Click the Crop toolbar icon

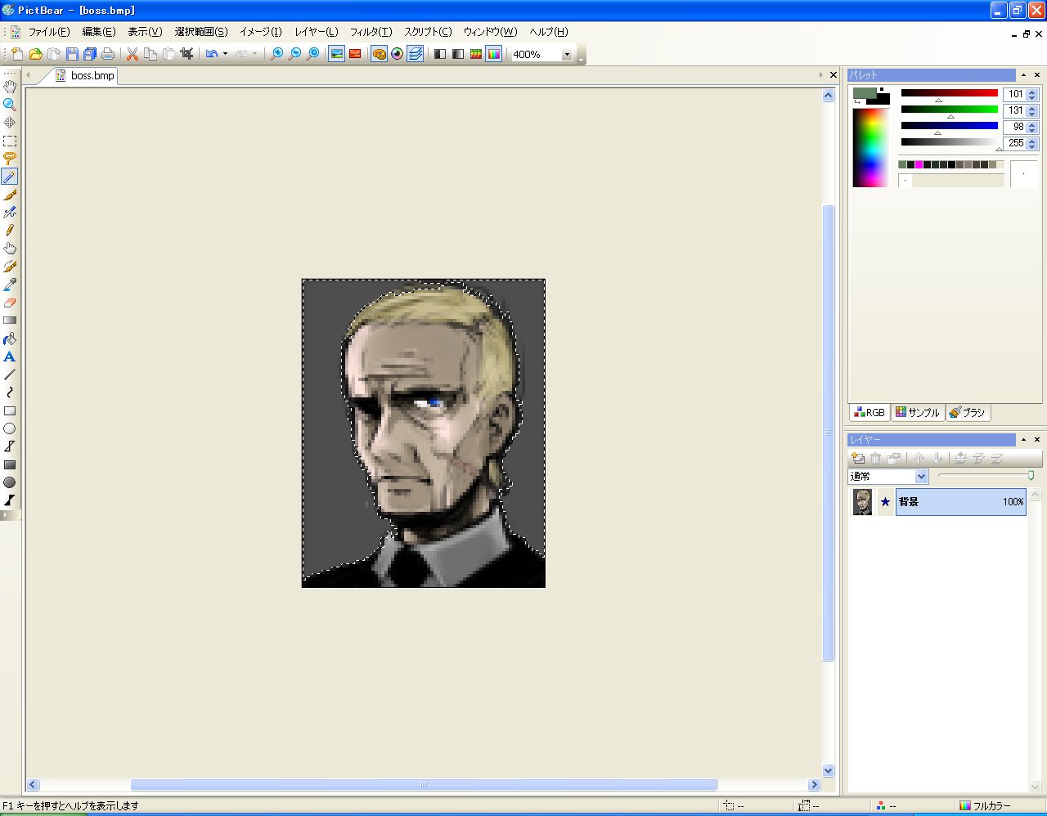[186, 54]
